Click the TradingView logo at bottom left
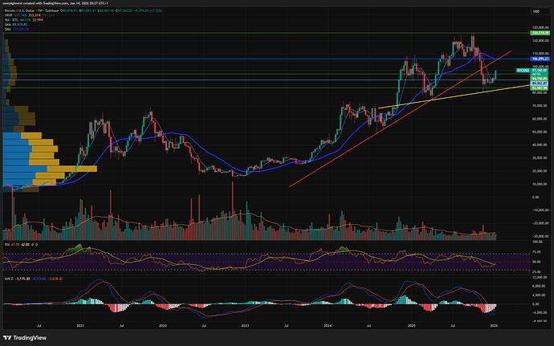 click(22, 338)
